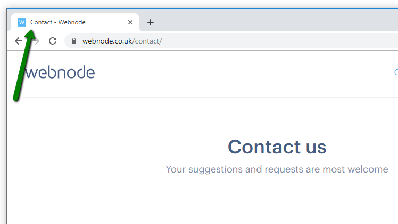The width and height of the screenshot is (398, 224).
Task: Click the "webnode.co.uk" domain in the URL
Action: coord(107,41)
